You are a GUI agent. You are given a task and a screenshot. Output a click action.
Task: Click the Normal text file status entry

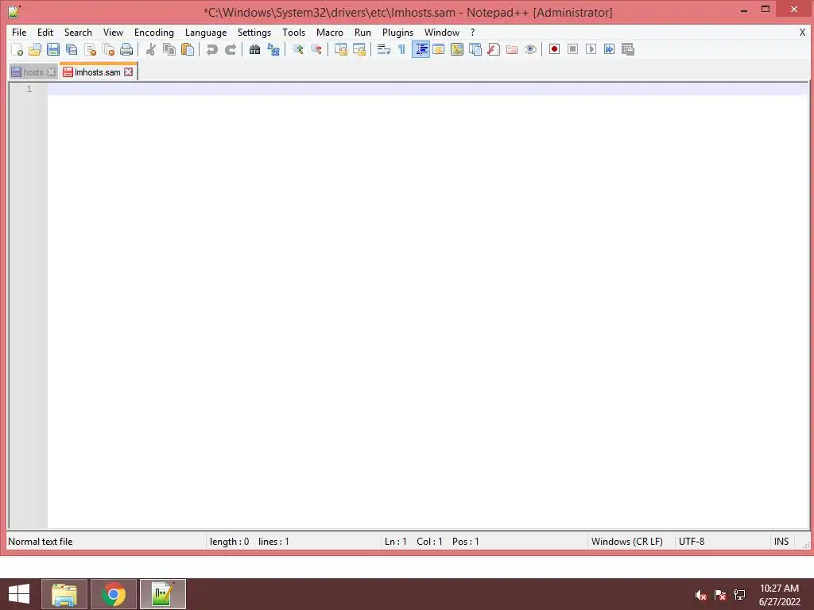pos(41,542)
